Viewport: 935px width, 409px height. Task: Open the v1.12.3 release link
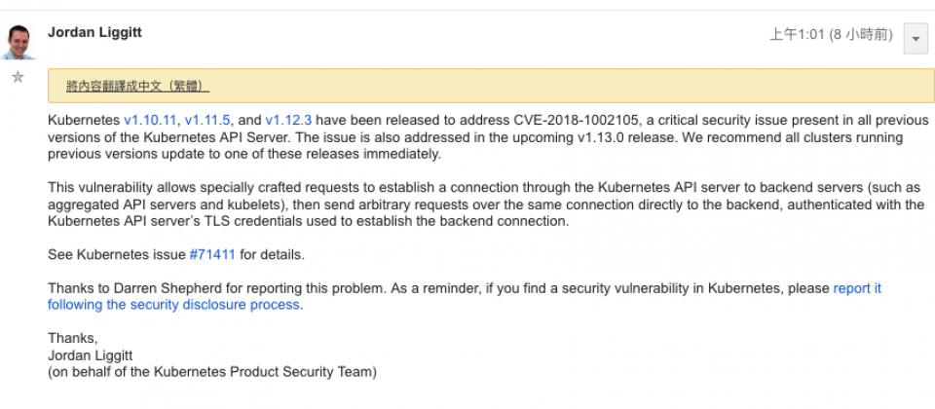[288, 120]
